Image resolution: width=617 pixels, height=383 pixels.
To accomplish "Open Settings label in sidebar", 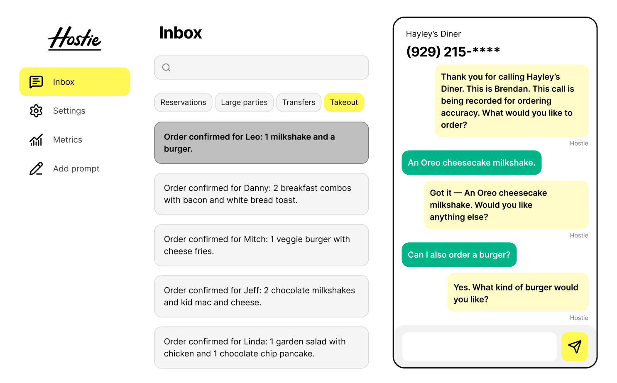I will click(x=69, y=111).
